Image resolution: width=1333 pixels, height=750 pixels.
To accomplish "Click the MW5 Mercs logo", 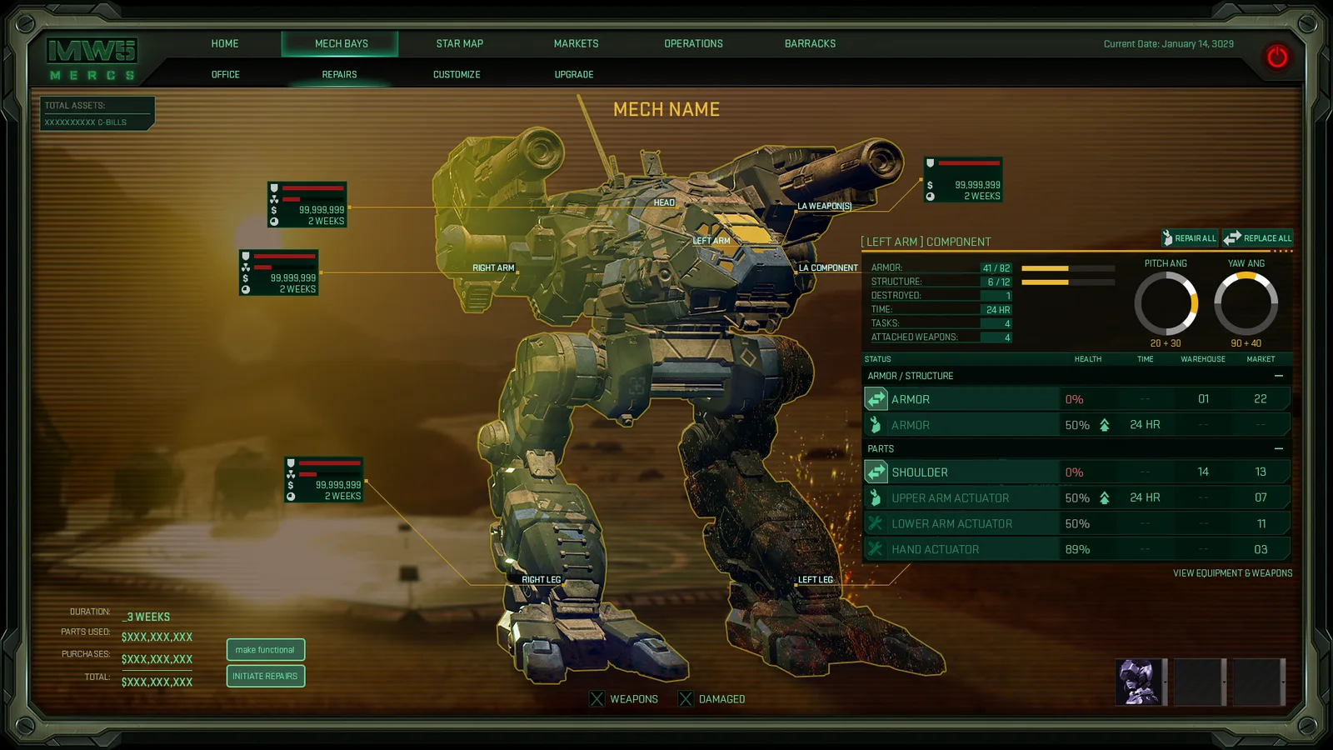I will (92, 59).
